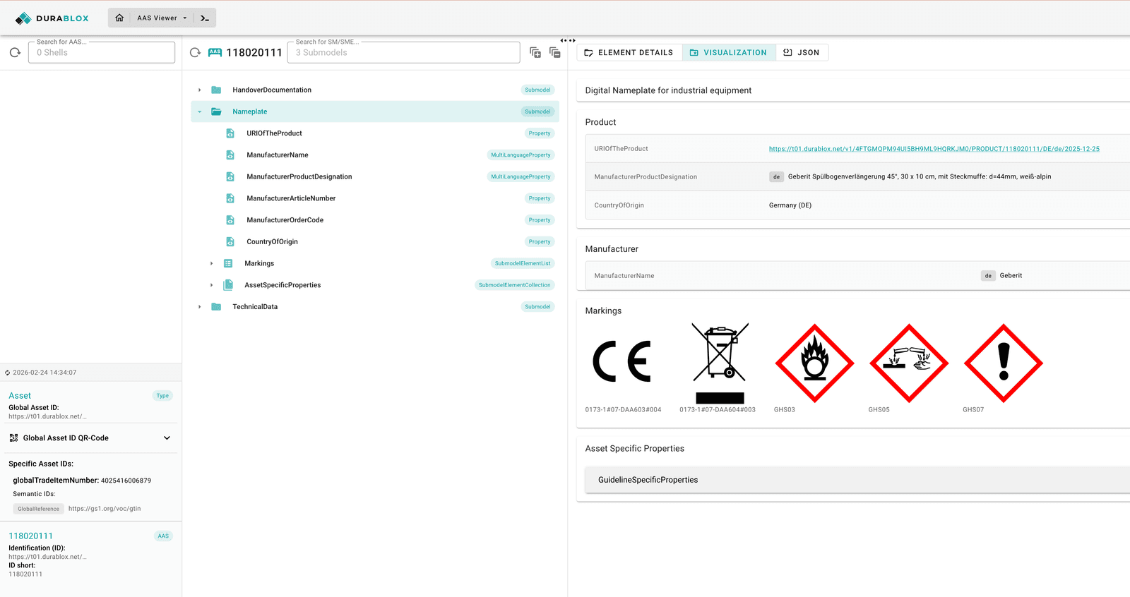
Task: Click the collapse all submodels icon
Action: coord(555,52)
